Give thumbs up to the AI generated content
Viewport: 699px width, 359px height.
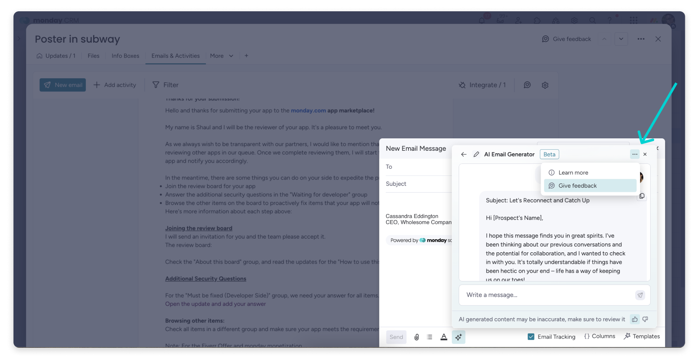click(x=635, y=319)
